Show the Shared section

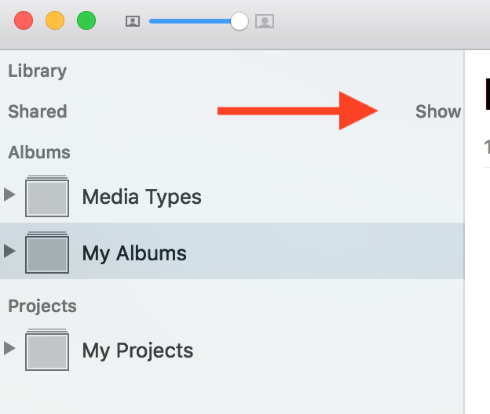437,111
